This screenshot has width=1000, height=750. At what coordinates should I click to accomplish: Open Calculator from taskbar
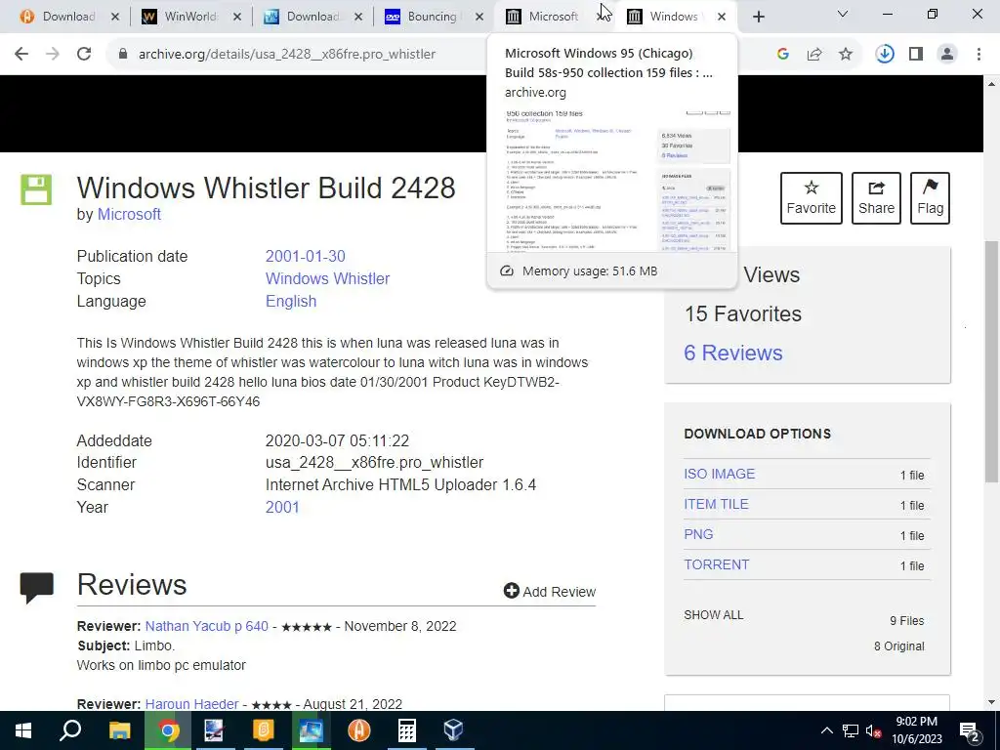(x=407, y=730)
